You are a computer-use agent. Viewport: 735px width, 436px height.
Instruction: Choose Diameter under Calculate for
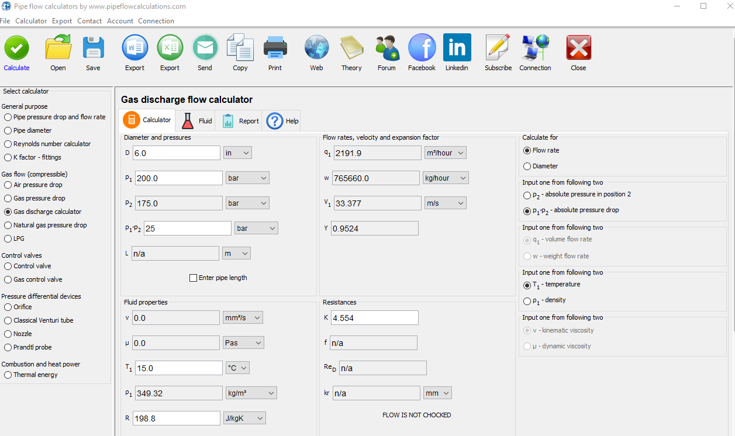pos(527,166)
